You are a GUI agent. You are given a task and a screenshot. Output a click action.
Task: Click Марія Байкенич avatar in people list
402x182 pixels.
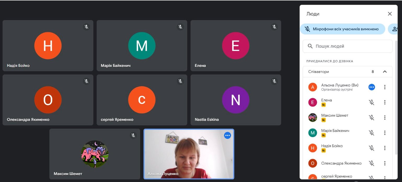[x=313, y=133]
